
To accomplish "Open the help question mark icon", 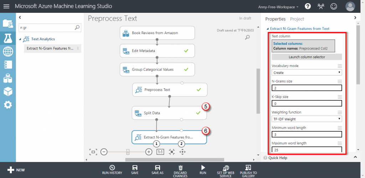I will (x=308, y=6).
